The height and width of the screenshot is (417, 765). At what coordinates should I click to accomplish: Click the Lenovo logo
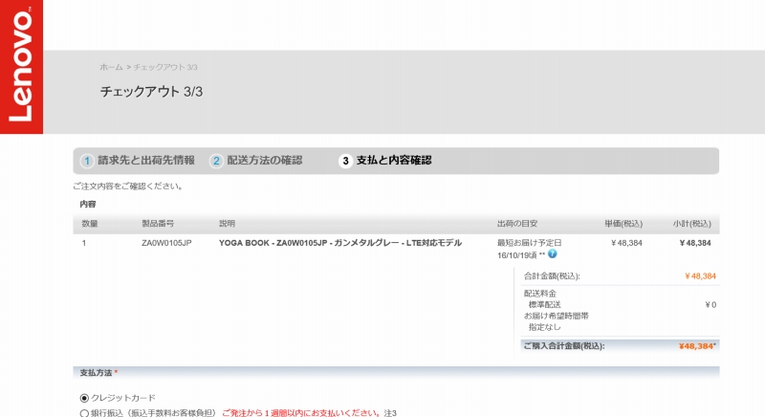(x=21, y=67)
